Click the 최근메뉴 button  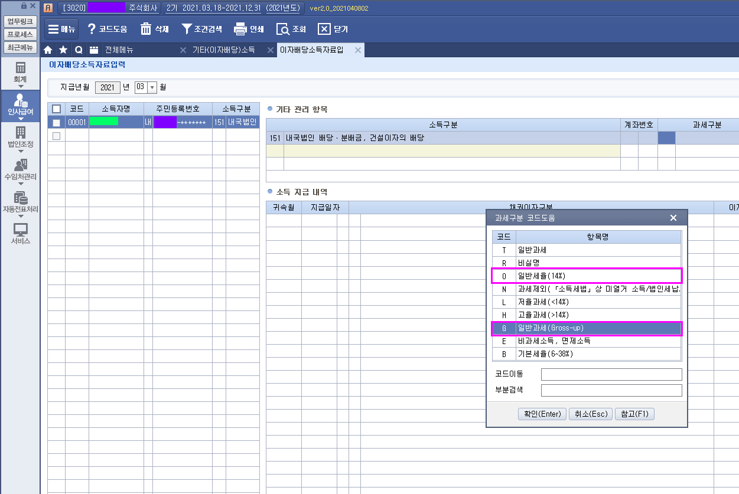21,47
